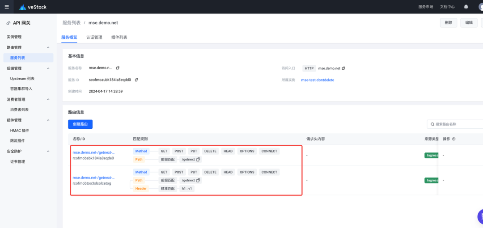Open the user avatar menu
The image size is (483, 228).
(480, 7)
